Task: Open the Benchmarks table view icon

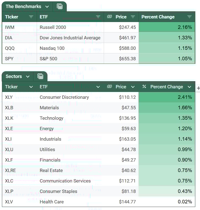Action: tap(60, 7)
